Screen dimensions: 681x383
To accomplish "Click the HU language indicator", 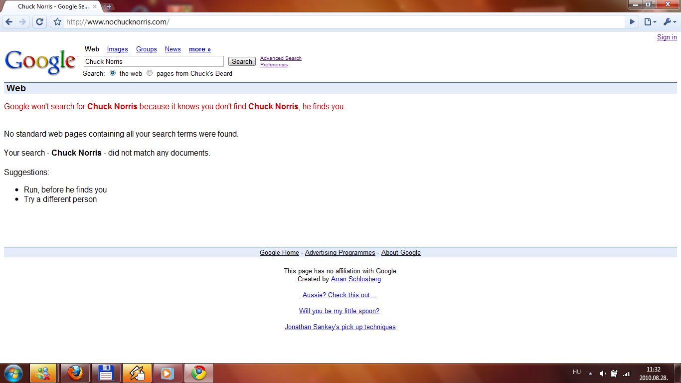I will 577,372.
